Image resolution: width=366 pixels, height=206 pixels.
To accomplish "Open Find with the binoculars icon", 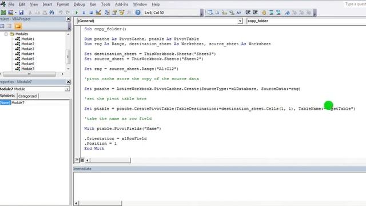I will (x=52, y=13).
